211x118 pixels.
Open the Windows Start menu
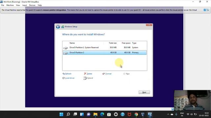click(61, 114)
